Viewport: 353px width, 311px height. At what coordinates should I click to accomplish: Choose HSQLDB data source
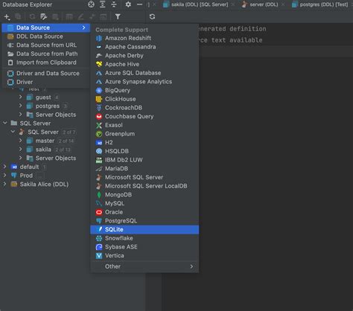[144, 151]
